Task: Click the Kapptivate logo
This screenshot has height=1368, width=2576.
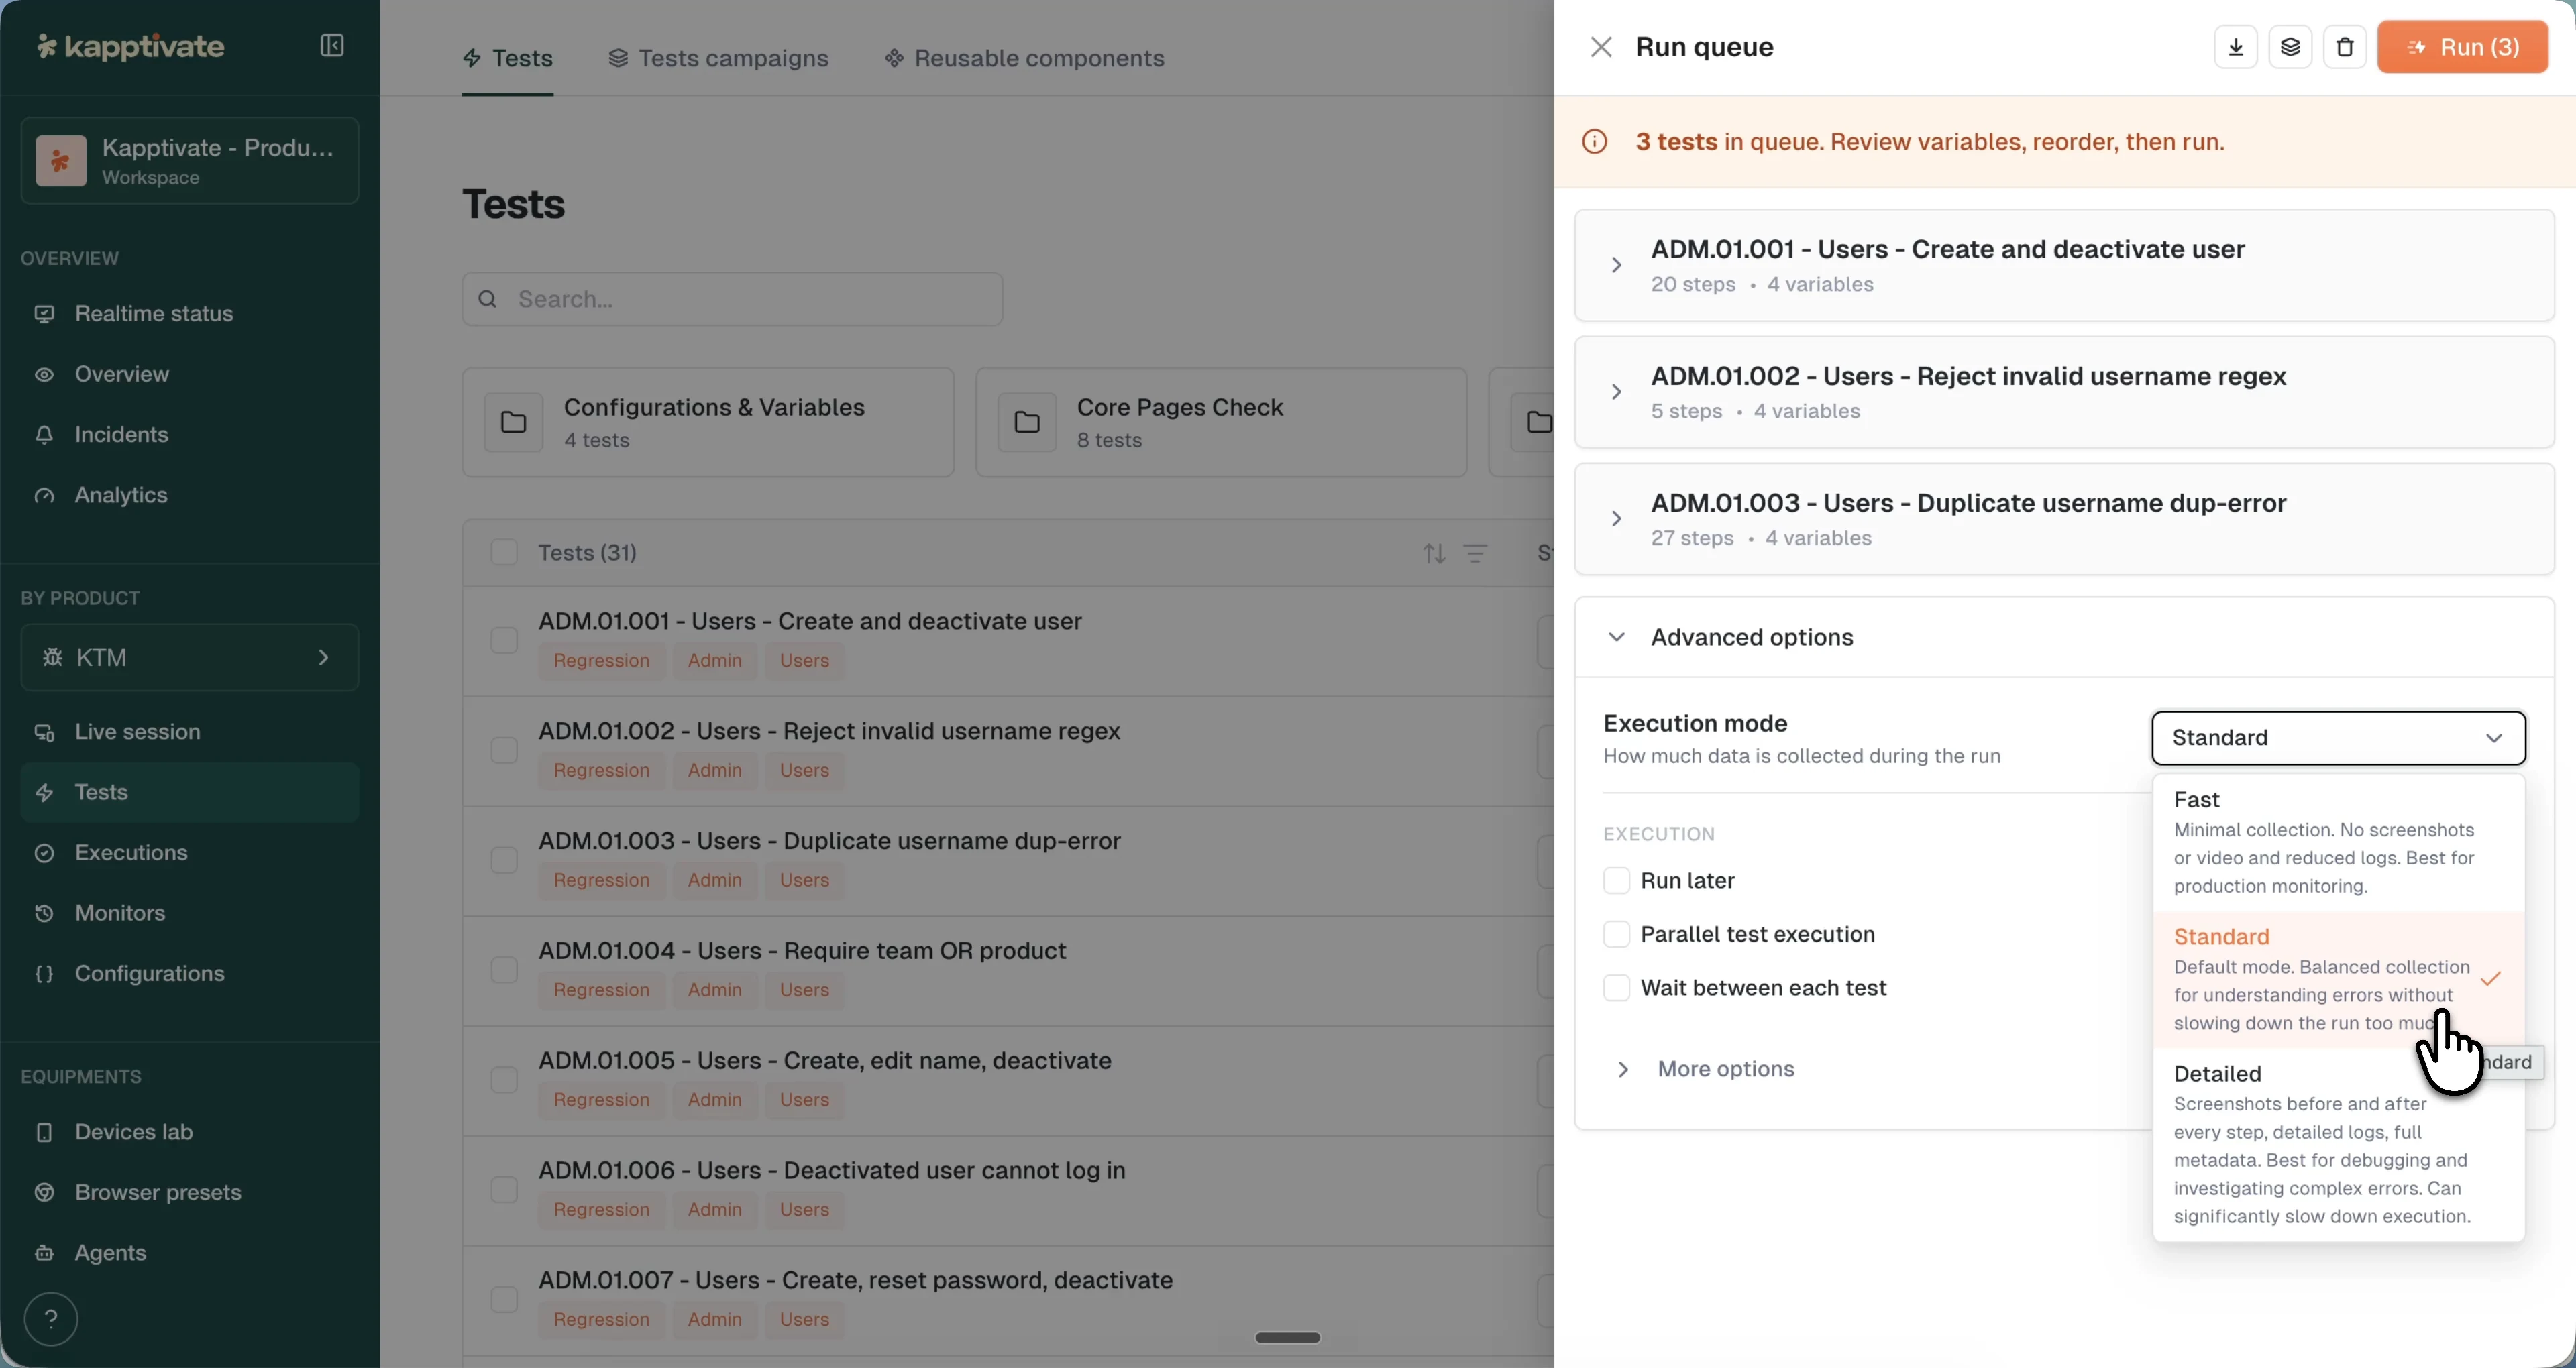Action: point(131,46)
